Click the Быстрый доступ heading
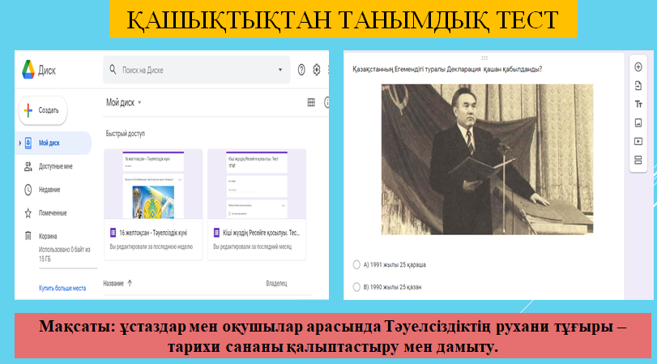The width and height of the screenshot is (657, 364). point(126,134)
